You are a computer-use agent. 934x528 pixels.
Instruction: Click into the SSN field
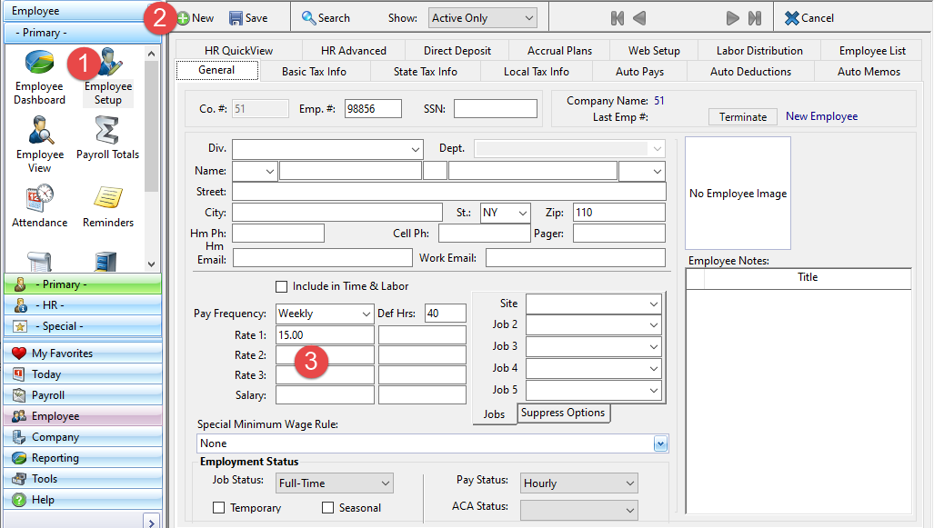click(x=496, y=109)
